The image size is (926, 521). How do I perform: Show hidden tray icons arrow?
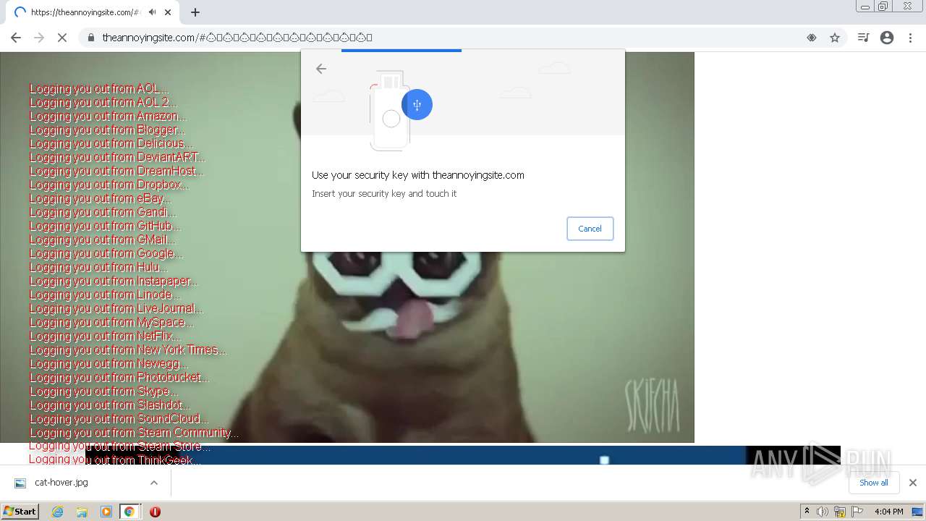click(807, 512)
